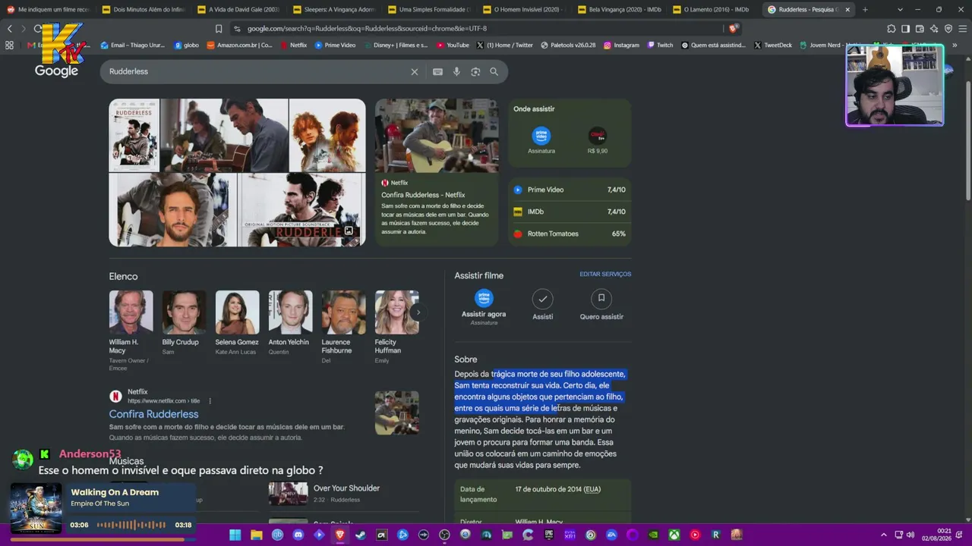Viewport: 972px width, 546px height.
Task: Open the Instagram bookmark
Action: (x=621, y=45)
